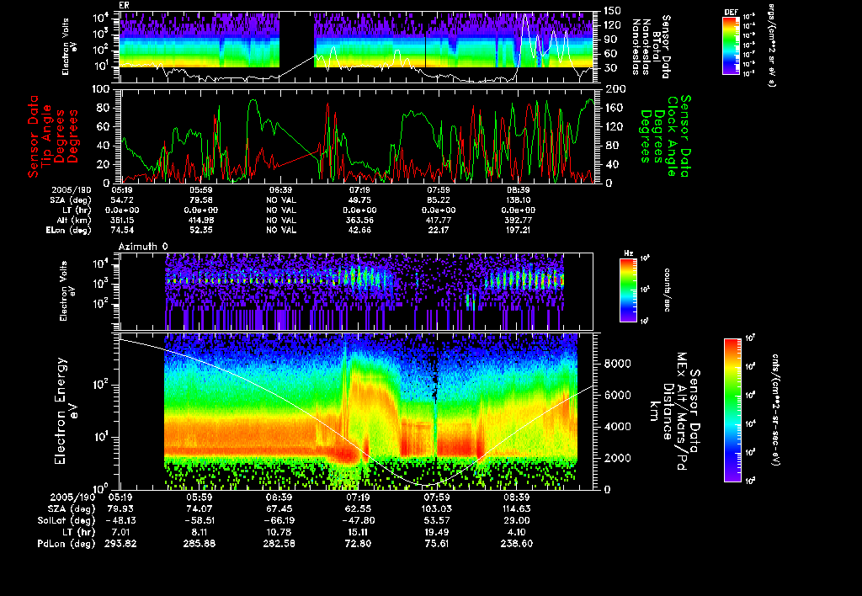Select PdLon value 282.58
Image resolution: width=862 pixels, height=596 pixels.
(279, 543)
